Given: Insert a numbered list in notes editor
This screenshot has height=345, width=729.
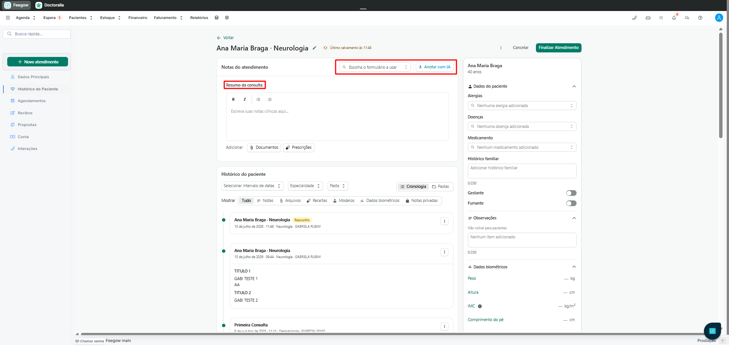Looking at the screenshot, I should 269,99.
